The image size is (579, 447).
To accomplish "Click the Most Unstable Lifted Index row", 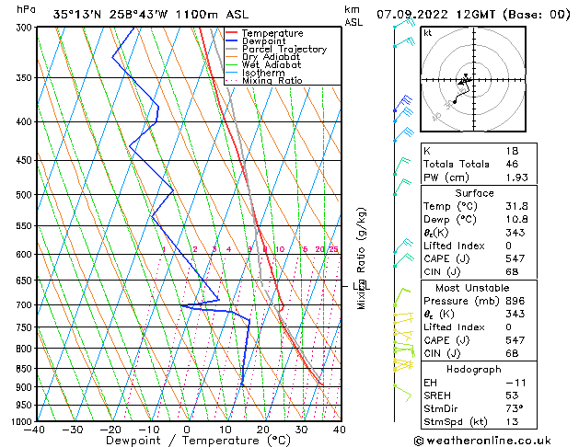I will tap(479, 327).
